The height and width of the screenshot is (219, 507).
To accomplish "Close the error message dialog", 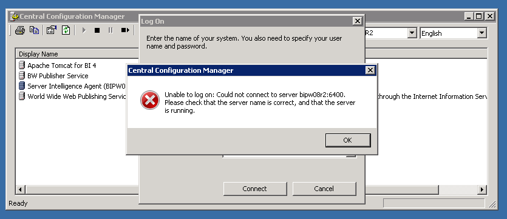I will 370,70.
